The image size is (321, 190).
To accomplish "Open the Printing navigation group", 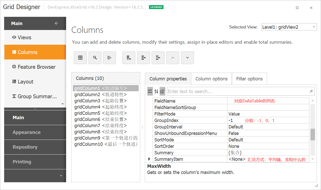I will point(35,162).
